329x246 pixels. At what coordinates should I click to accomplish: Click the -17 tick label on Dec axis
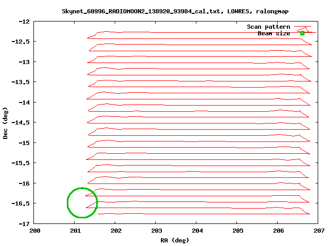tap(24, 224)
